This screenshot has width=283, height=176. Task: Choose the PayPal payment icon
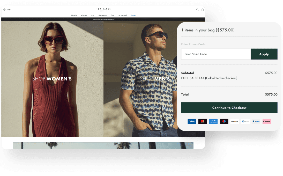[x=256, y=121]
